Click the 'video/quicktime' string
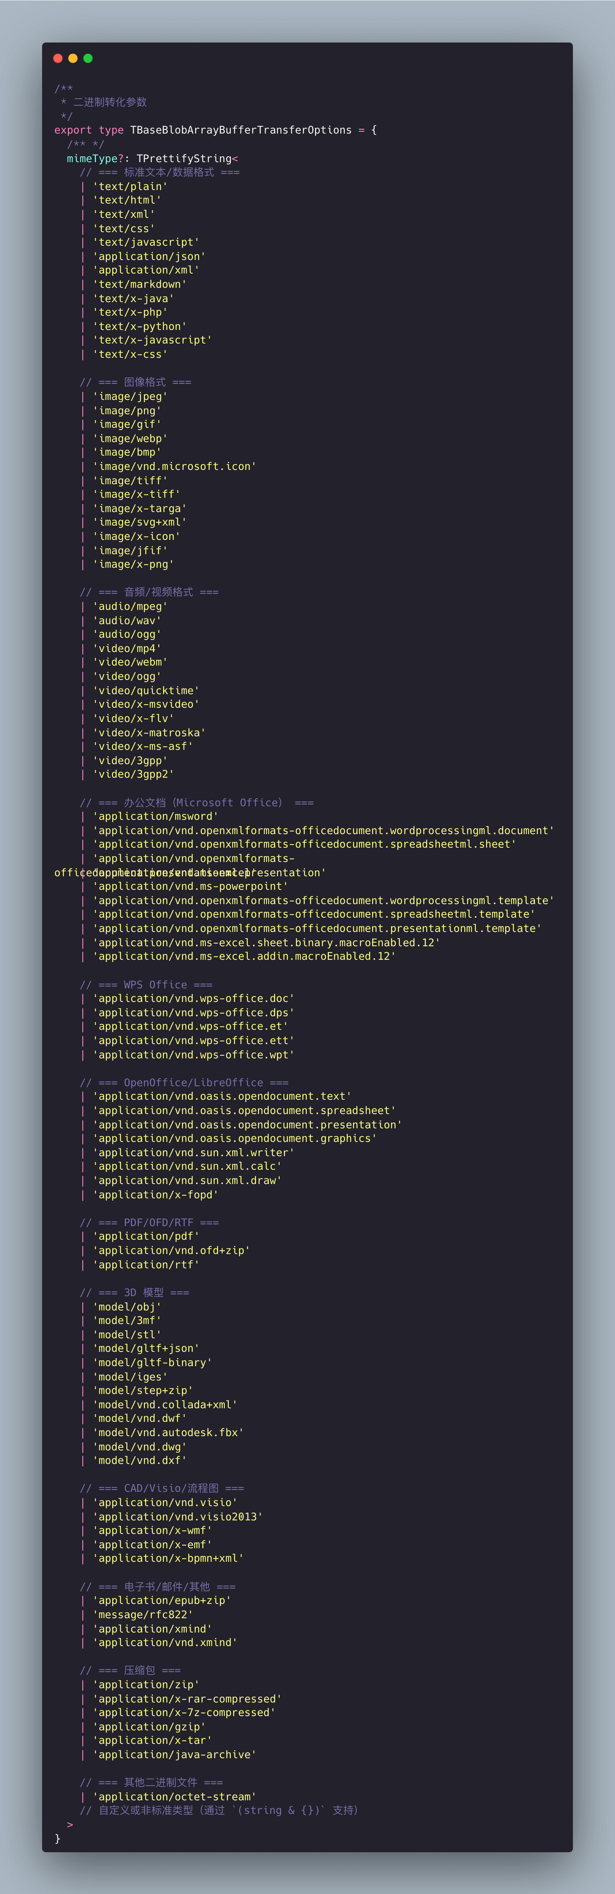Screen dimensions: 615x1894 tap(145, 690)
